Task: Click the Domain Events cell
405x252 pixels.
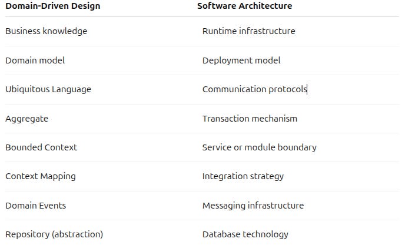Action: coord(36,206)
